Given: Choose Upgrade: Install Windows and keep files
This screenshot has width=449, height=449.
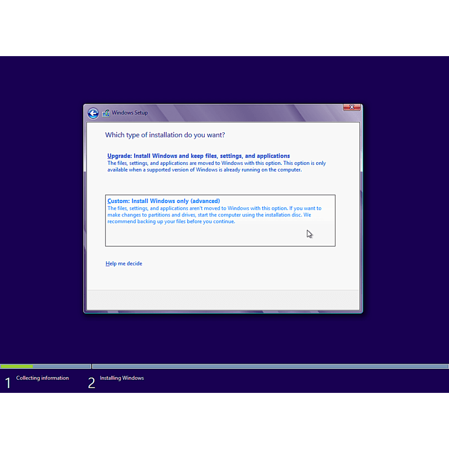Looking at the screenshot, I should click(198, 156).
